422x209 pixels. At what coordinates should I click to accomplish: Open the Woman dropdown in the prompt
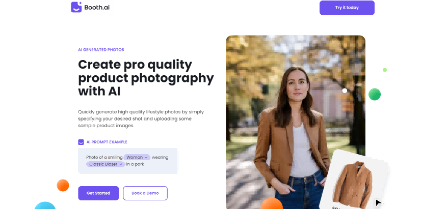click(137, 157)
